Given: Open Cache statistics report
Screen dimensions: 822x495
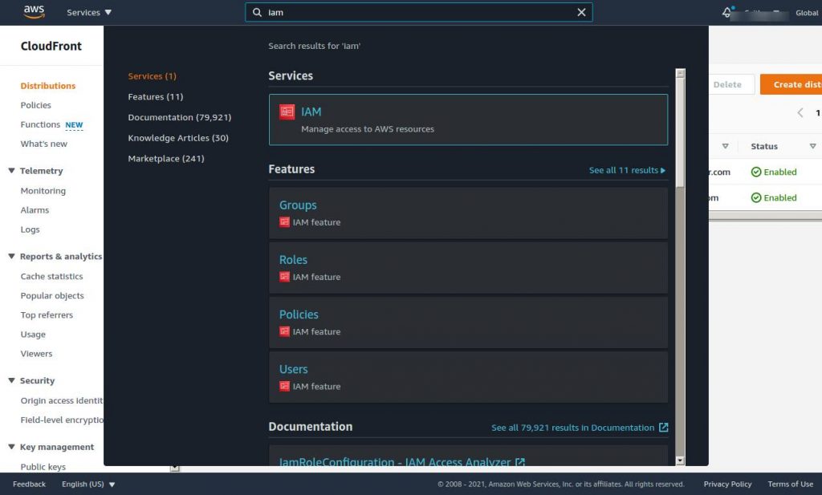Looking at the screenshot, I should [x=51, y=277].
